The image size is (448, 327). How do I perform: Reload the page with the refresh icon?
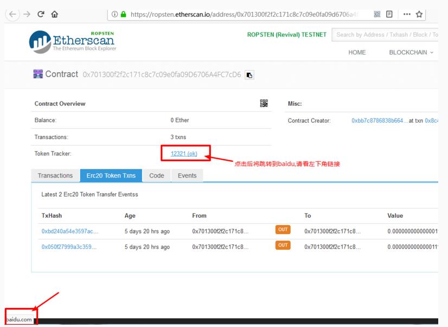click(41, 14)
